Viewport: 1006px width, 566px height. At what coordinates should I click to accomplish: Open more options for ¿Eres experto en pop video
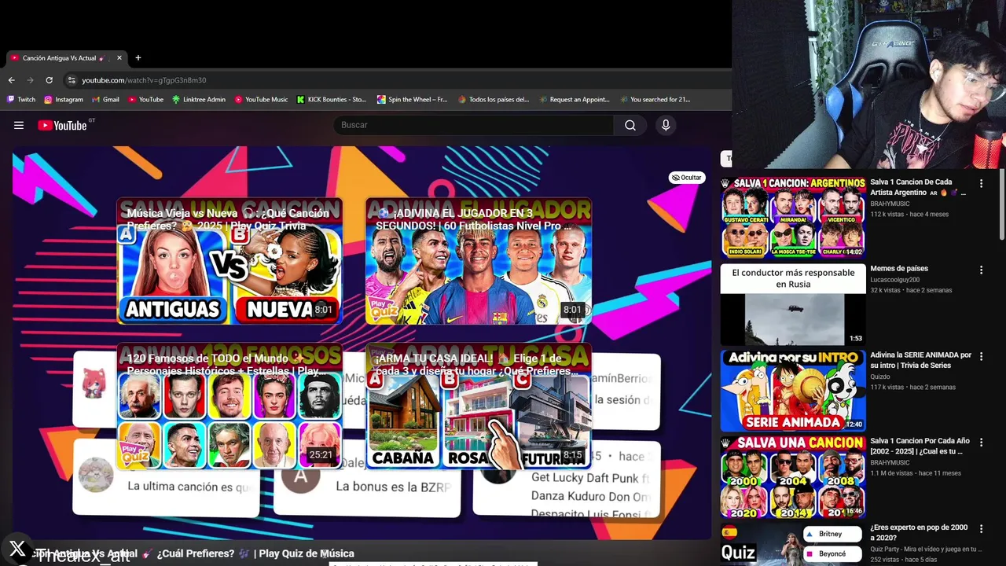pos(981,530)
